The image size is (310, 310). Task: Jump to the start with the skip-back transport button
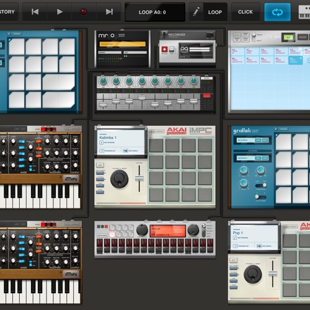click(x=35, y=12)
